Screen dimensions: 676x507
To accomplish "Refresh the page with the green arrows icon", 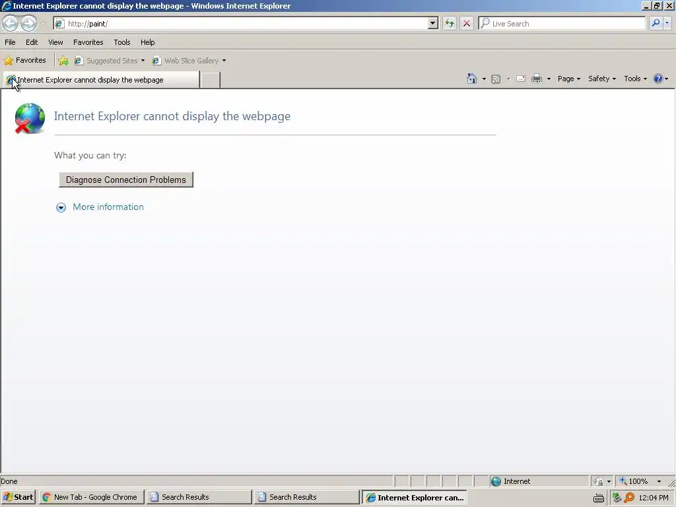I will pyautogui.click(x=449, y=23).
